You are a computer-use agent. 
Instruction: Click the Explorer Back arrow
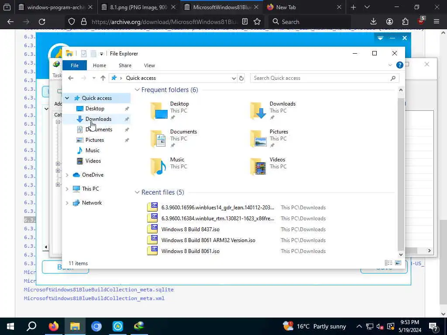[x=71, y=78]
